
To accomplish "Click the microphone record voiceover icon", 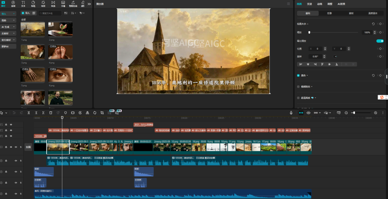I will (x=291, y=113).
